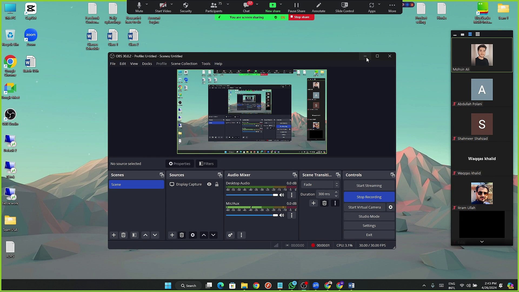Toggle lock on Display Capture source
The width and height of the screenshot is (519, 292).
(x=217, y=184)
